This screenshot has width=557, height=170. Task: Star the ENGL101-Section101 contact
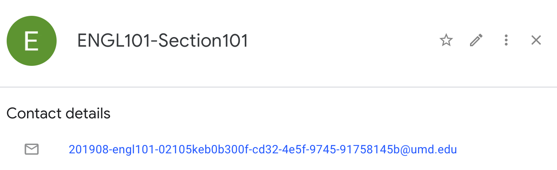(x=446, y=40)
